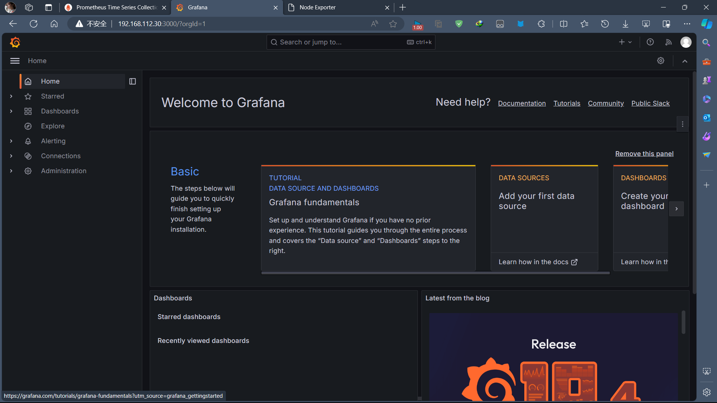The height and width of the screenshot is (403, 717).
Task: Click the user profile avatar
Action: click(686, 42)
